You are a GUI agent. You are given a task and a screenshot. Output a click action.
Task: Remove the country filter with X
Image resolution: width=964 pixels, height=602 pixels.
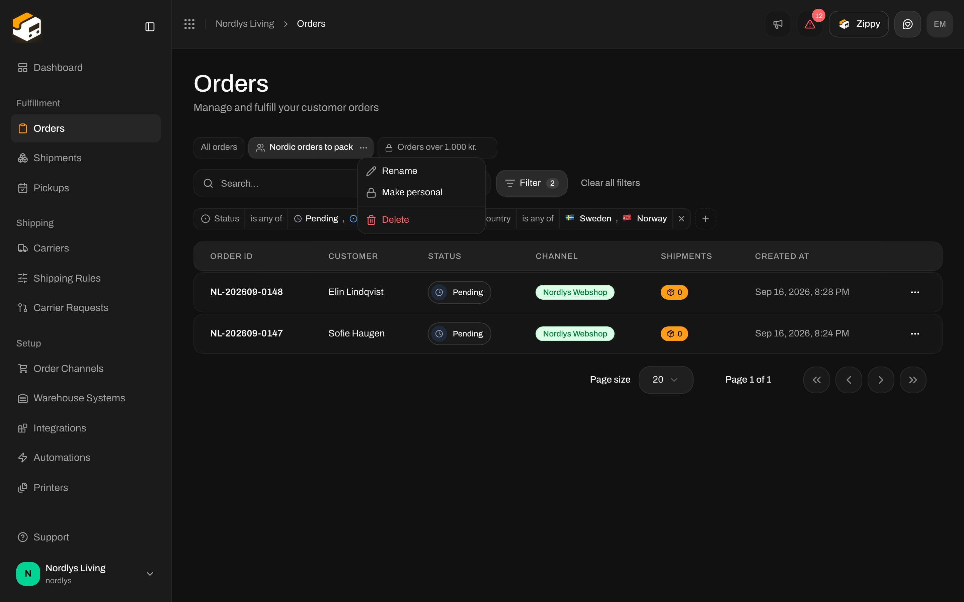(x=681, y=219)
